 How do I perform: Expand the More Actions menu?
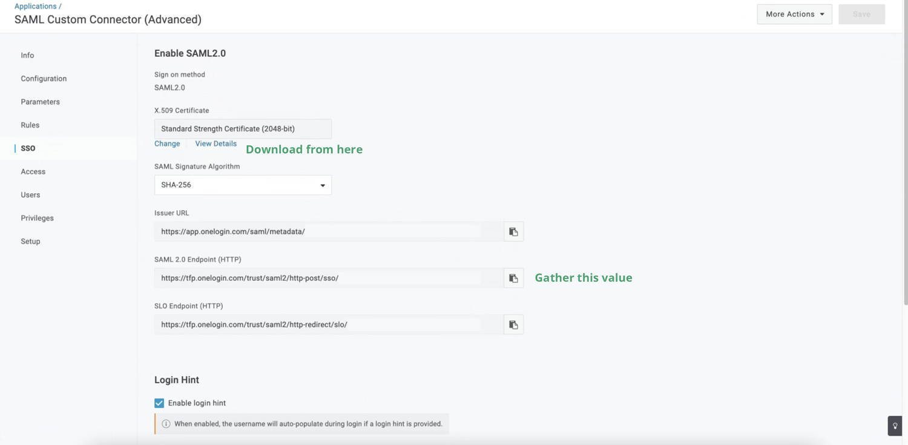point(794,15)
